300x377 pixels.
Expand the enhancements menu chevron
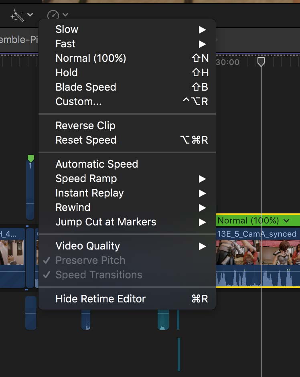(x=30, y=15)
